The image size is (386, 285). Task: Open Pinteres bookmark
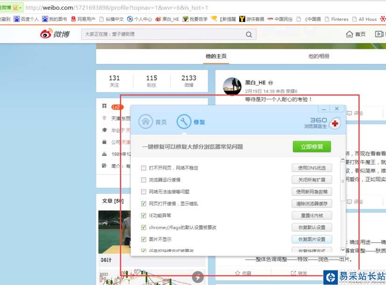click(336, 19)
